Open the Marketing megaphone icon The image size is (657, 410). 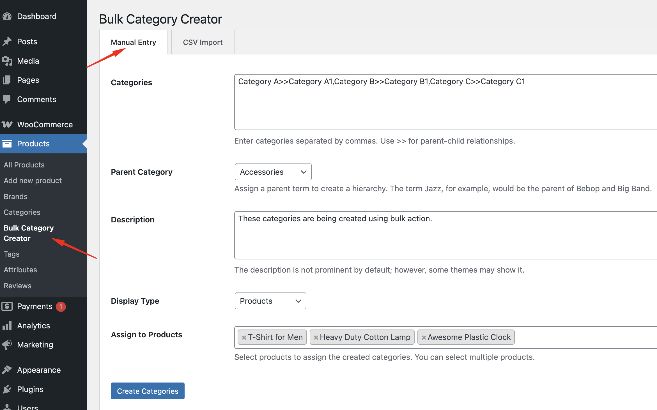point(7,345)
